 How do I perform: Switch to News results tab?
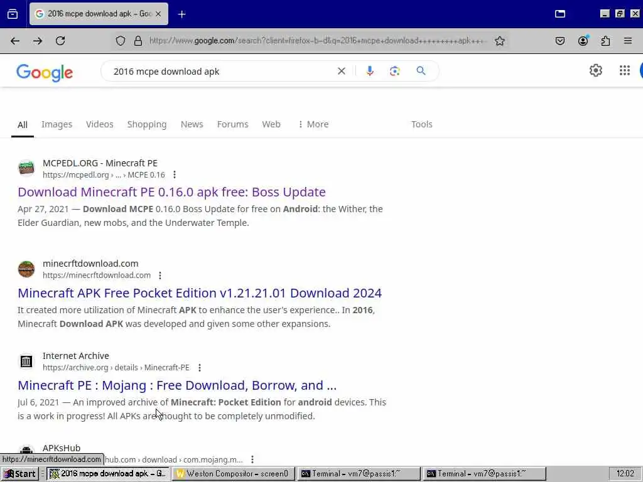click(192, 124)
